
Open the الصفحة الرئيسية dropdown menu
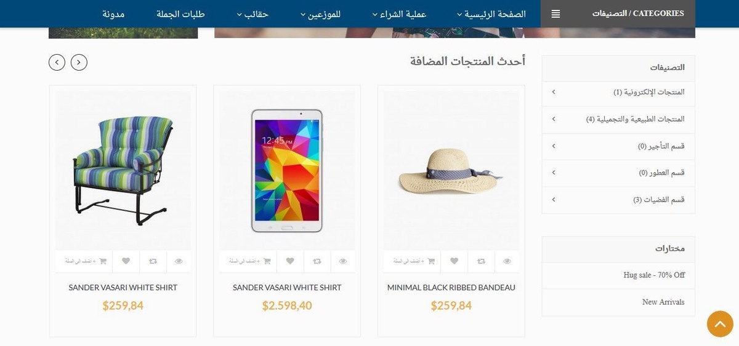[x=491, y=14]
